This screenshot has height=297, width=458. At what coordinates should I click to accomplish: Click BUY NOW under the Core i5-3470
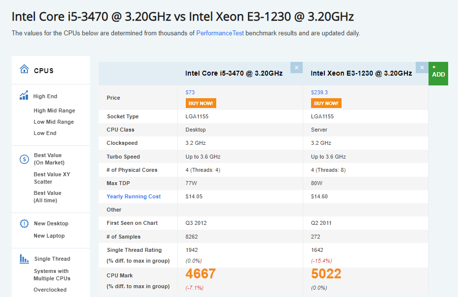200,103
